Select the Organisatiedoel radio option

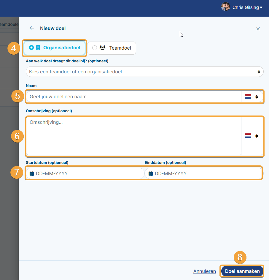54,48
